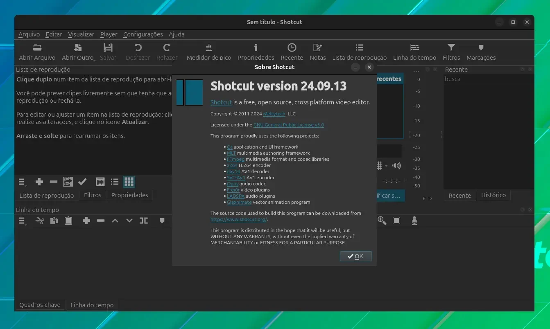
Task: Open the Notas toolbar icon
Action: (317, 47)
